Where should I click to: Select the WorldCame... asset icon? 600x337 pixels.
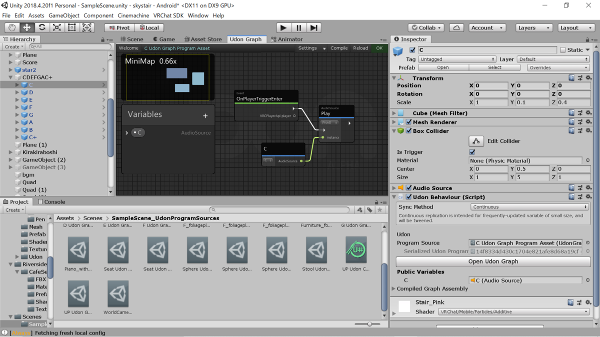pyautogui.click(x=118, y=294)
